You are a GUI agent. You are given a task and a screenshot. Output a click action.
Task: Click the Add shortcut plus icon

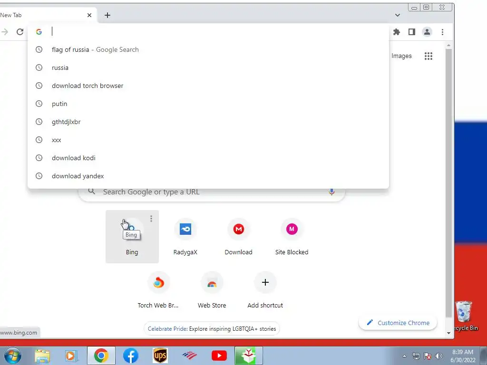(x=265, y=282)
